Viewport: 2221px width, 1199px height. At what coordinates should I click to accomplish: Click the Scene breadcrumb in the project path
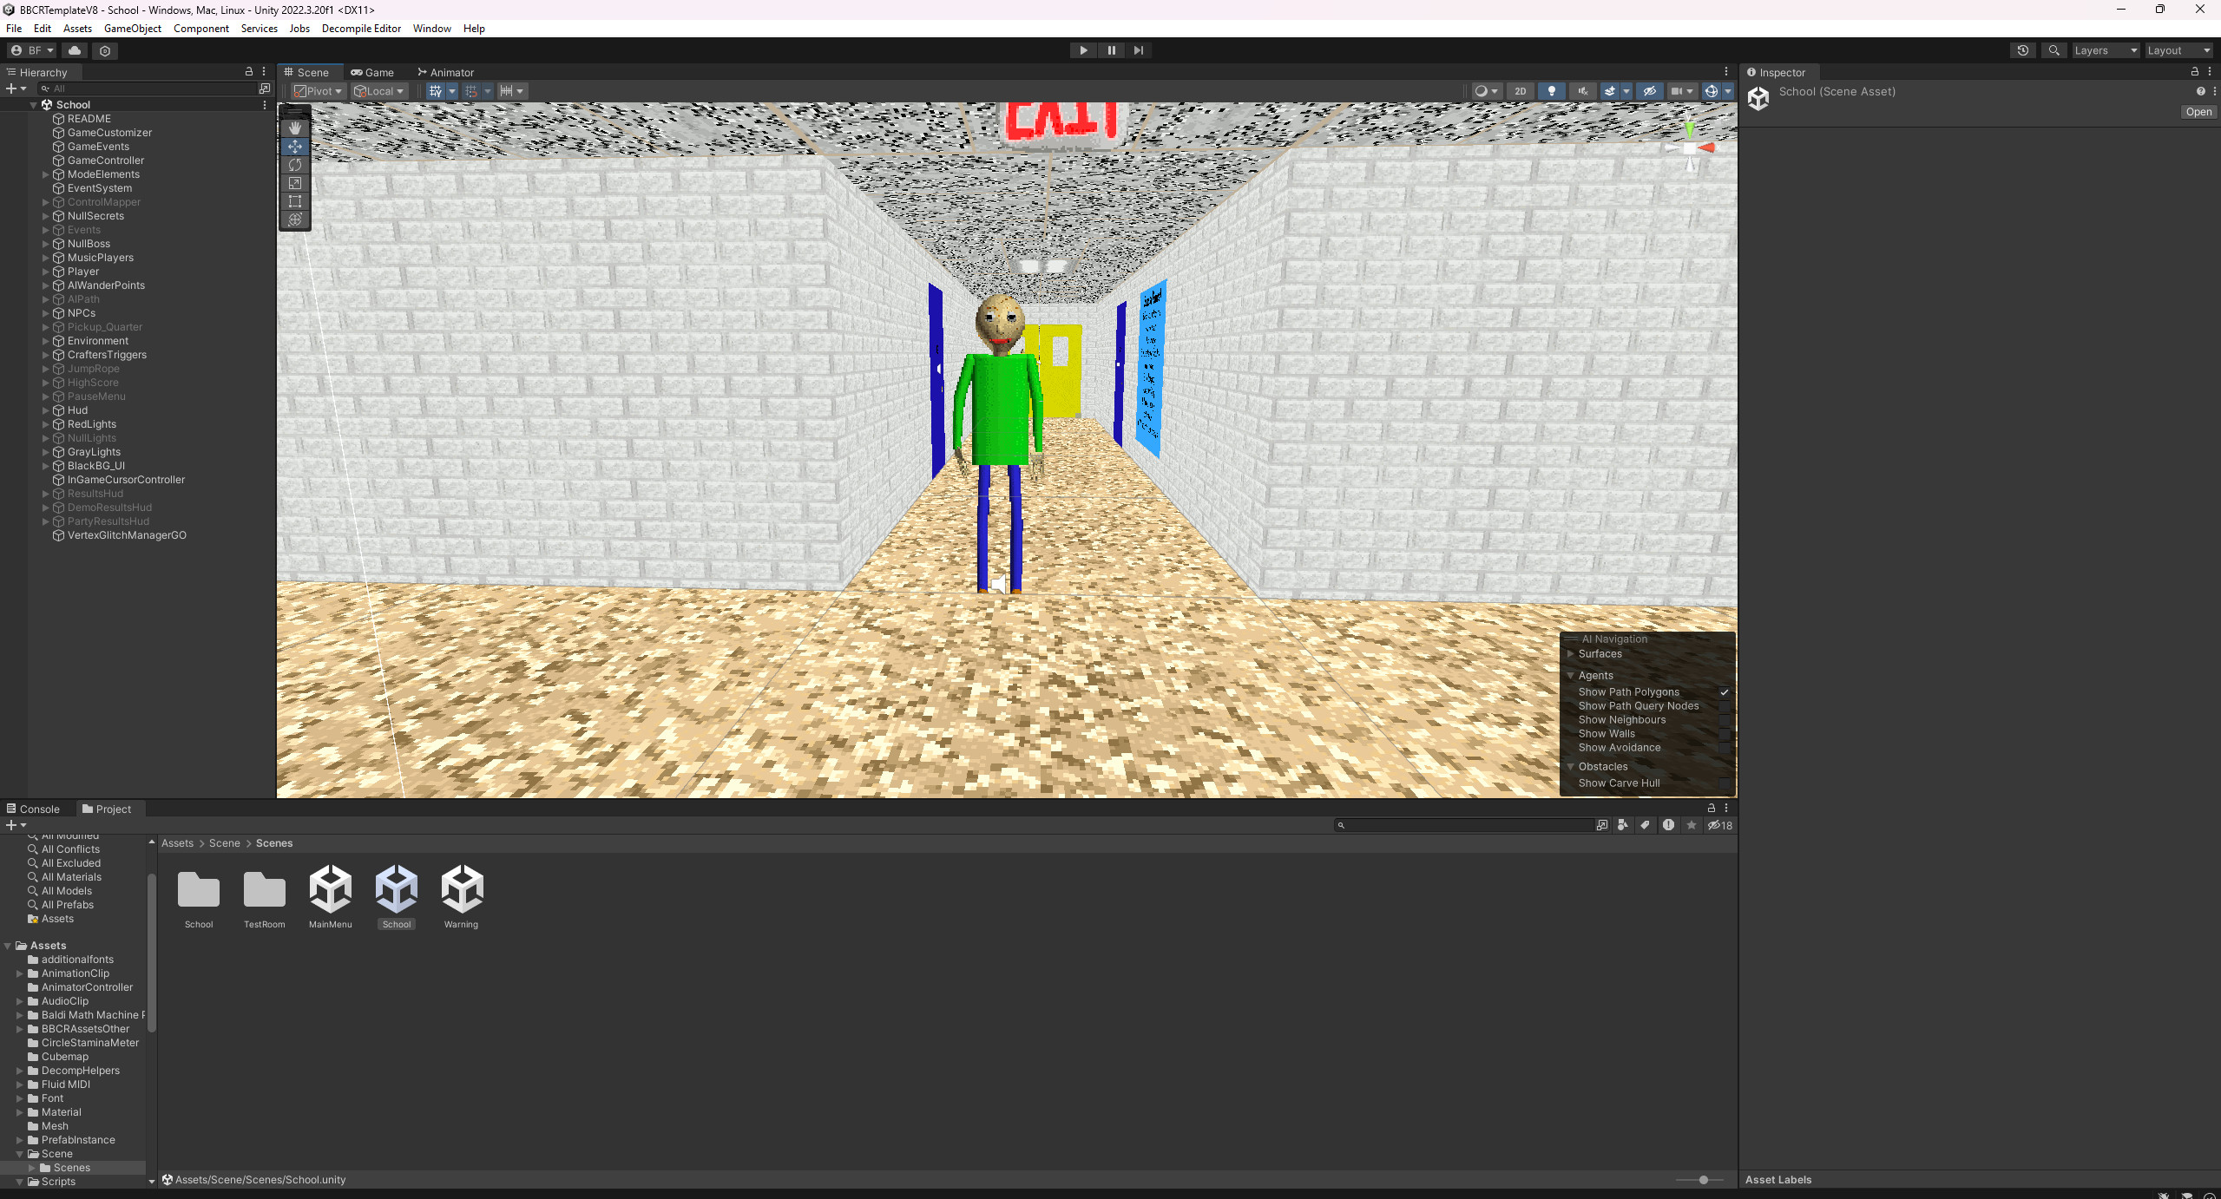224,842
